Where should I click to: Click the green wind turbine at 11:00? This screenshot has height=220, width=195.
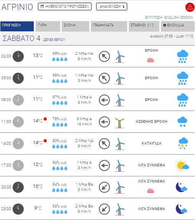(x=120, y=123)
